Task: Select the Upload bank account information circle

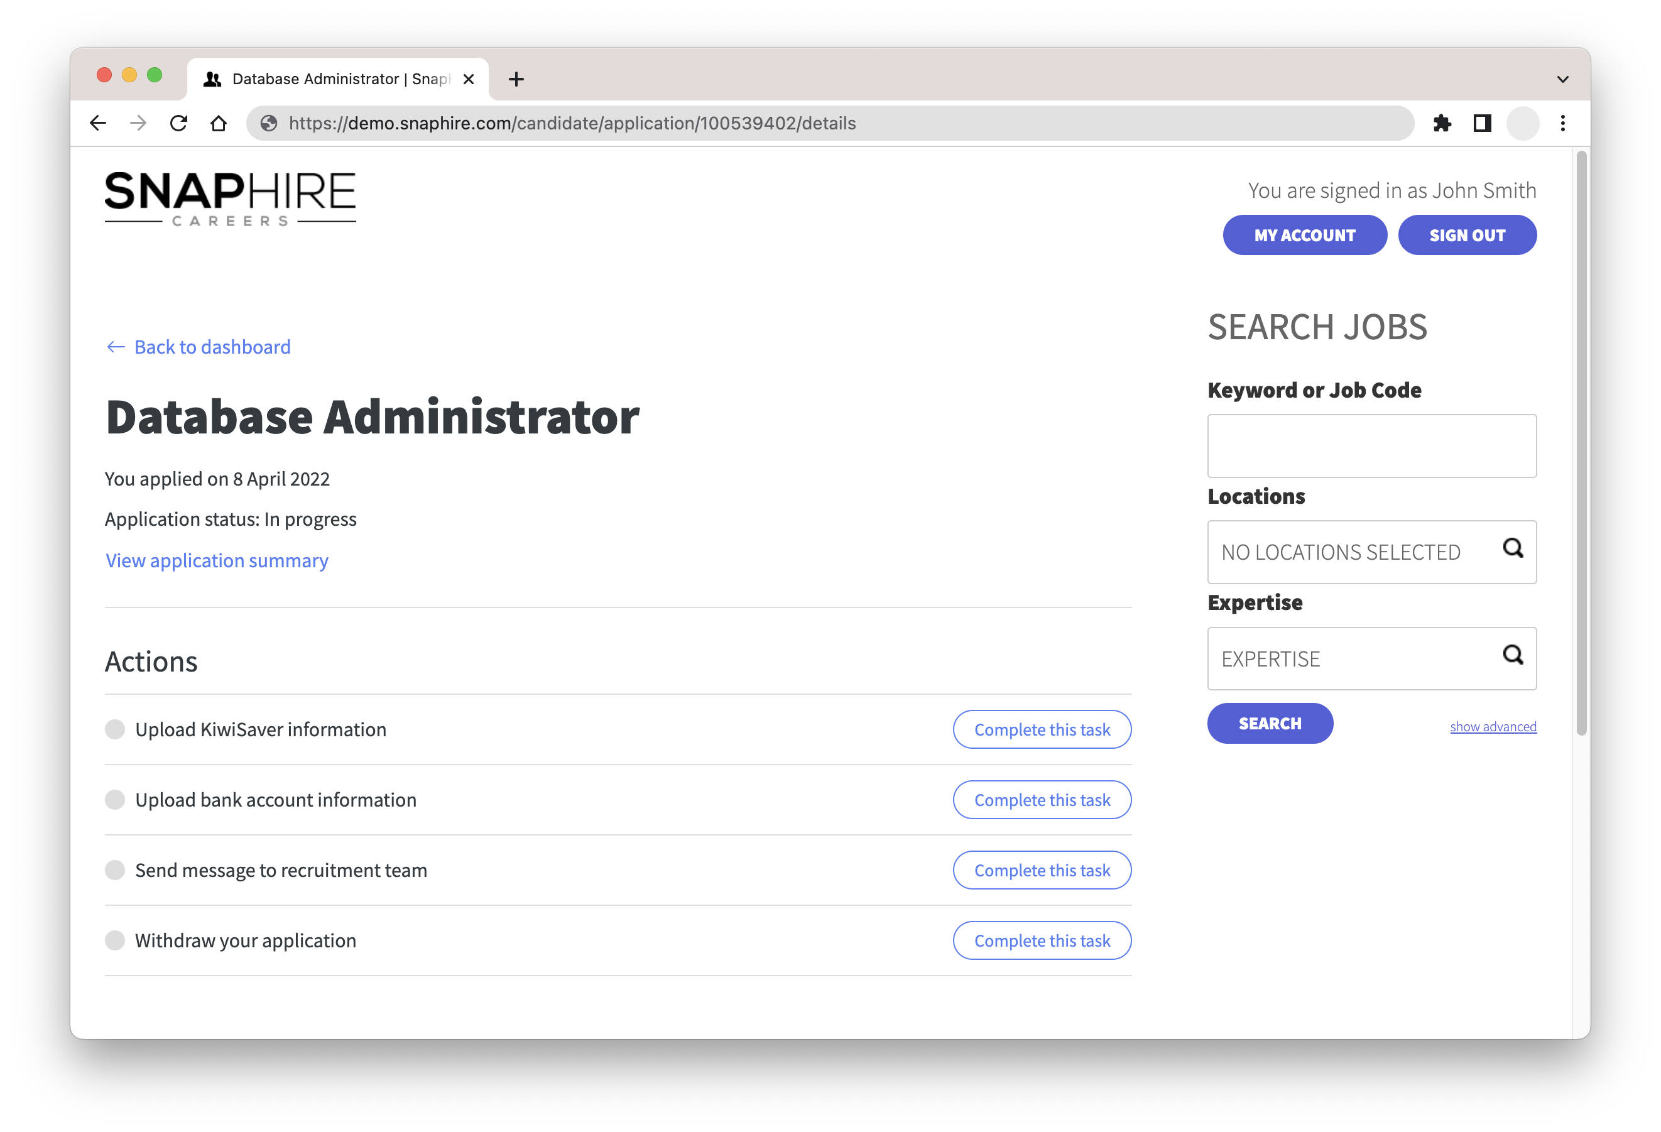Action: tap(115, 800)
